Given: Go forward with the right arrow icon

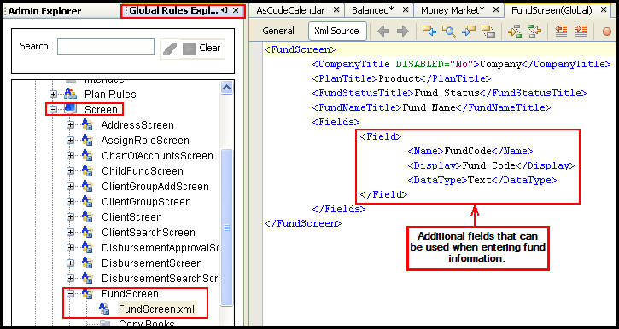Looking at the screenshot, I should point(402,32).
